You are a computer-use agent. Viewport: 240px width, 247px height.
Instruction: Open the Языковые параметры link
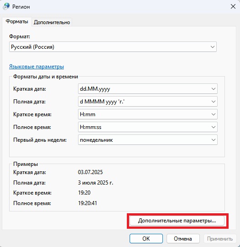[x=37, y=67]
